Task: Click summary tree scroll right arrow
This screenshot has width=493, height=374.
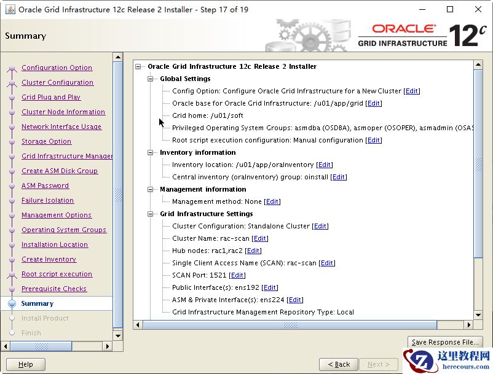Action: [x=469, y=325]
